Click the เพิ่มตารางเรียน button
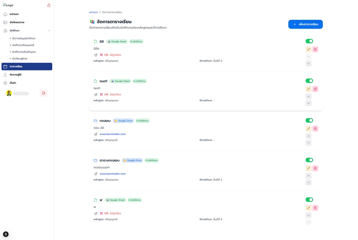Viewport: 358px width, 240px height. (x=305, y=24)
